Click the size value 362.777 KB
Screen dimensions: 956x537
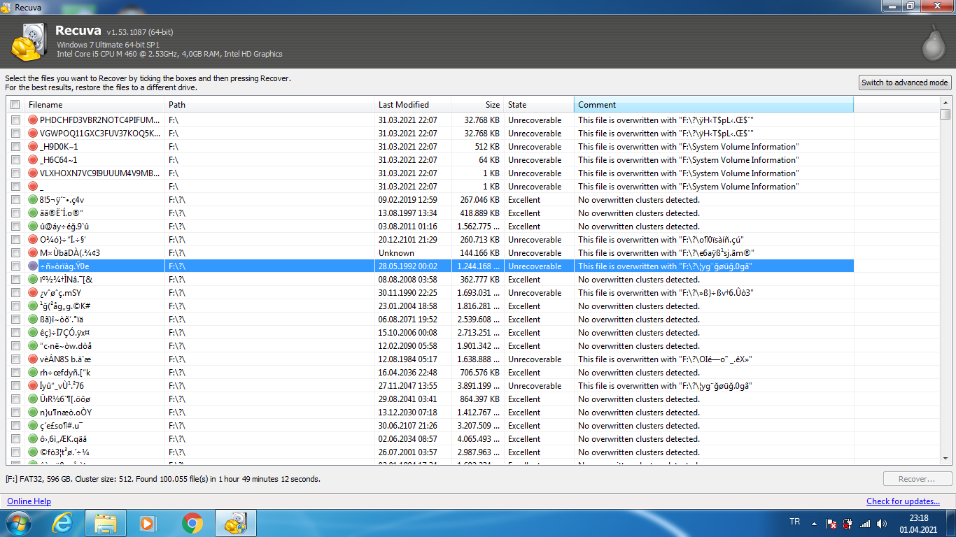tap(479, 280)
